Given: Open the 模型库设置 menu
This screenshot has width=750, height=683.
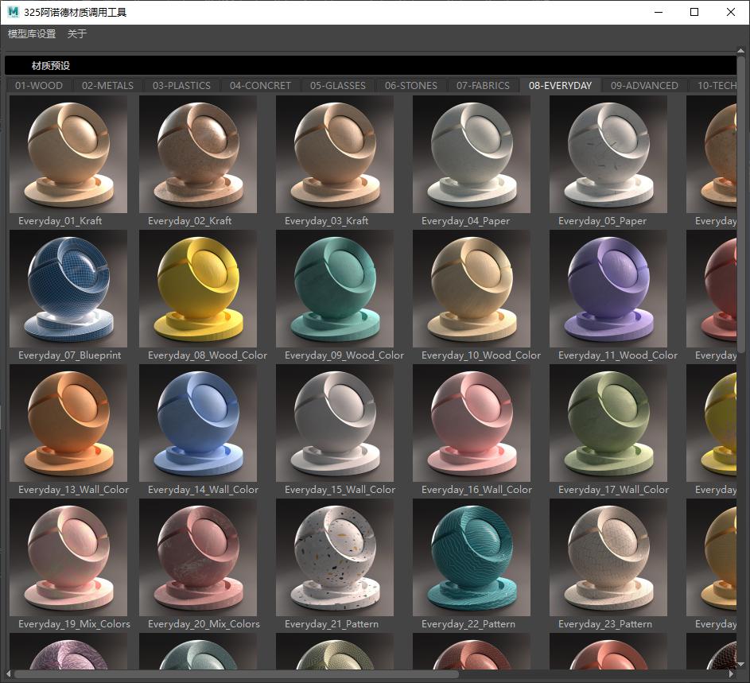Looking at the screenshot, I should point(32,34).
